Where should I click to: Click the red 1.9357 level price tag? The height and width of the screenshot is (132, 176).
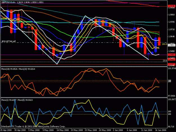pyautogui.click(x=171, y=64)
